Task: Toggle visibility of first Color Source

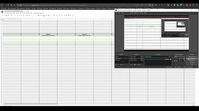Action: point(141,57)
